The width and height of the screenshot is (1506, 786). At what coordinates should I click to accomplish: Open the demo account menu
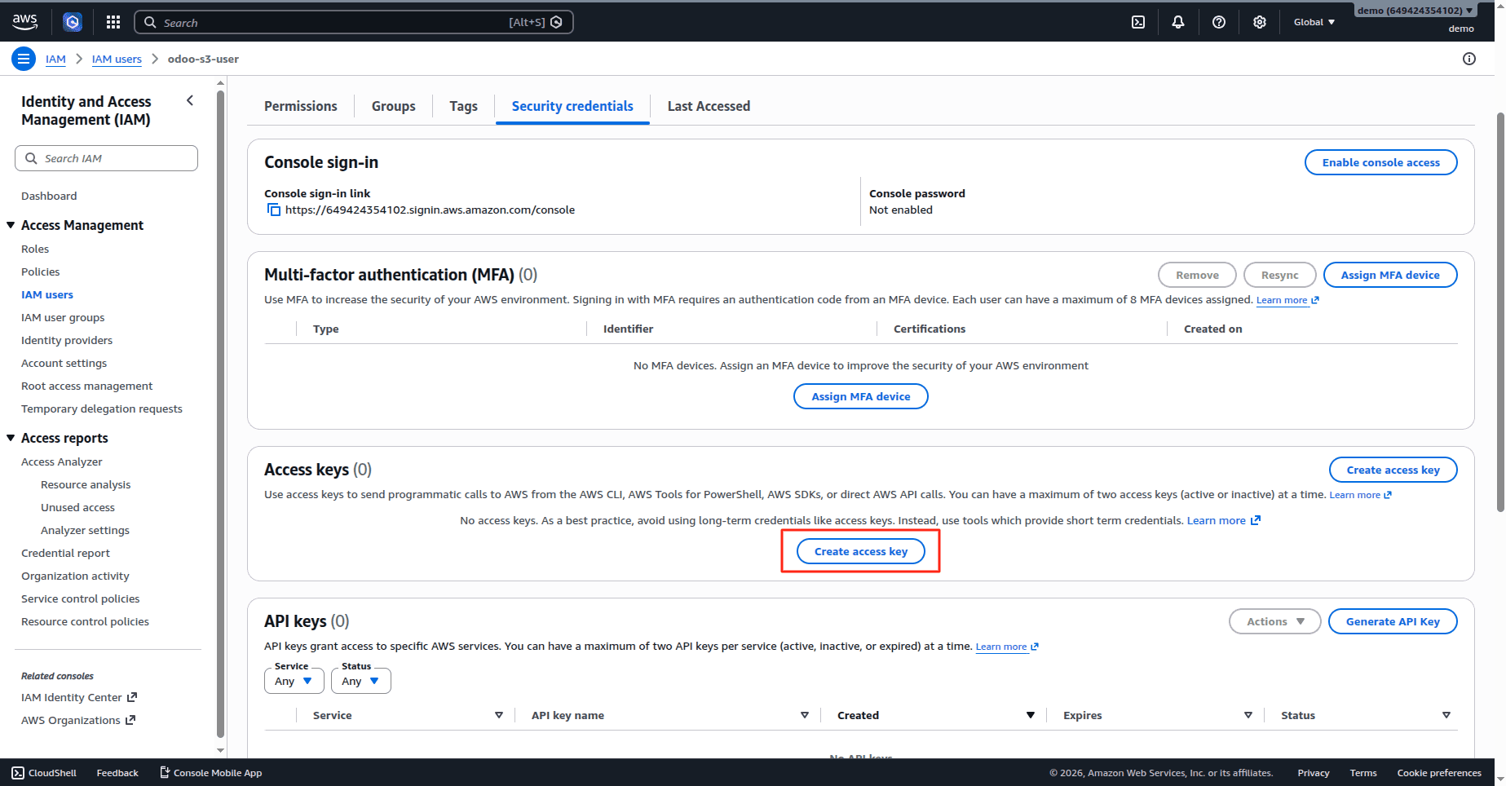(x=1415, y=11)
